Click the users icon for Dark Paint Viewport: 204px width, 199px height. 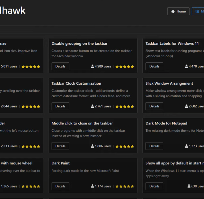tap(92, 186)
